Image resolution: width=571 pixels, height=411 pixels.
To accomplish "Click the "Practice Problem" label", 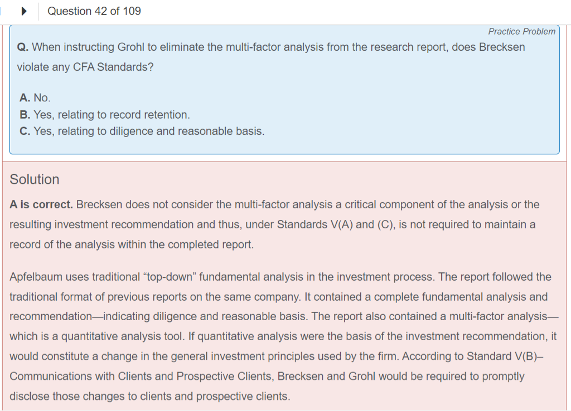I will [521, 32].
